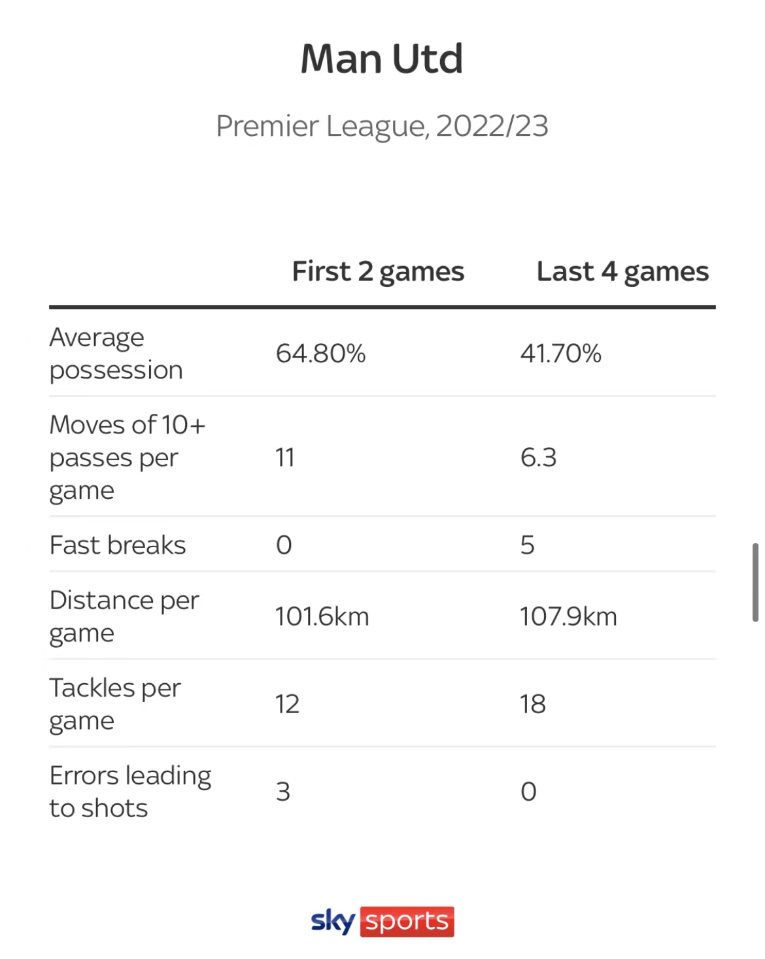Screen dimensions: 765x959
Task: Select the Fast breaks row label
Action: point(118,545)
